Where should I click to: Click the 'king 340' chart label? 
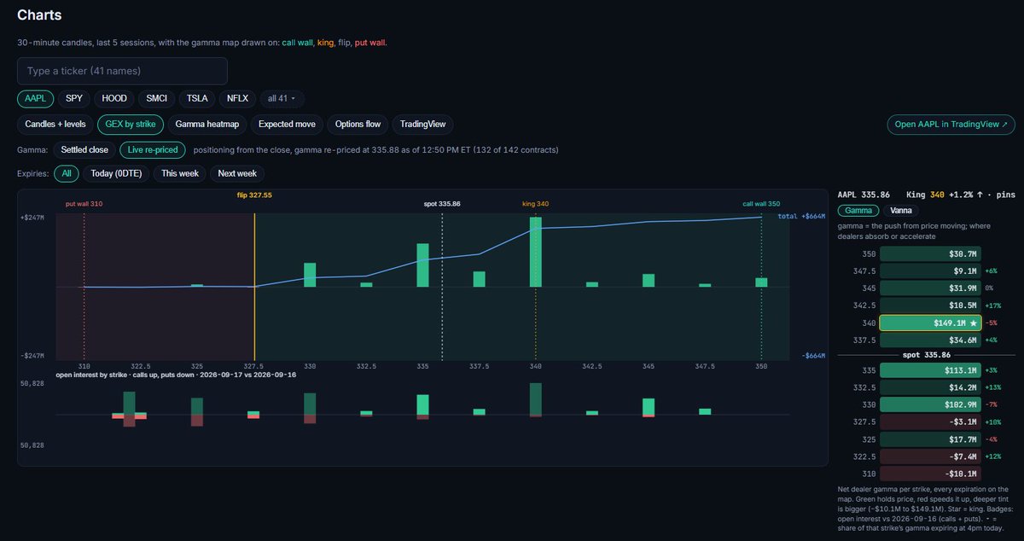pyautogui.click(x=536, y=204)
